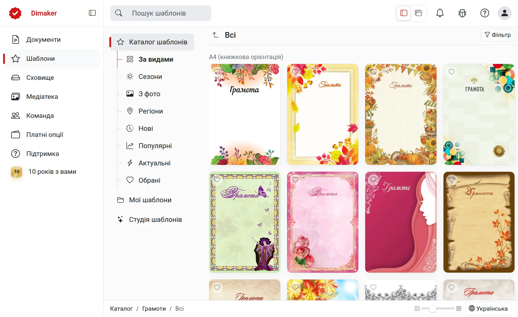Open Медіатека in the sidebar

coord(52,97)
